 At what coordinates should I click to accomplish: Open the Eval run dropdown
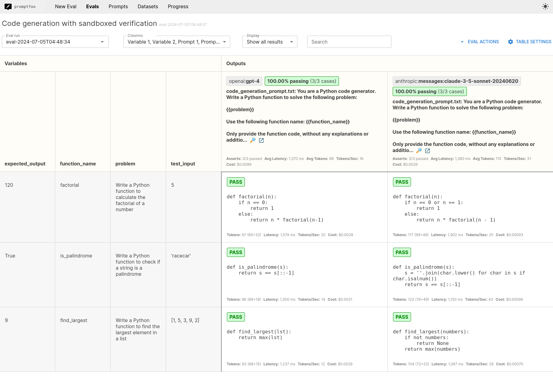[103, 42]
